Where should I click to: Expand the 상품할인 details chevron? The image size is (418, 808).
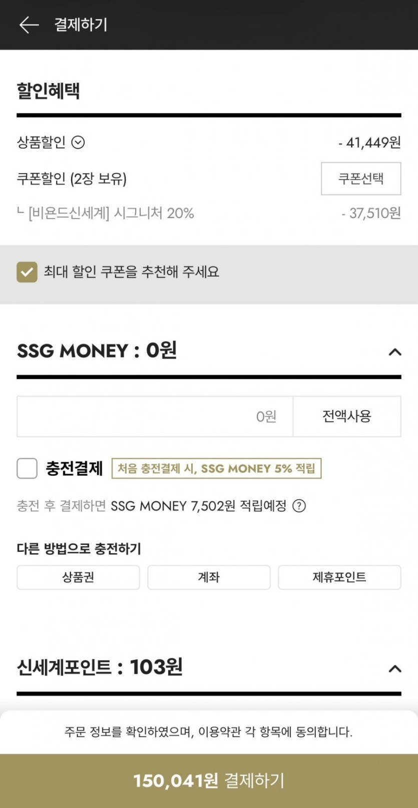click(x=78, y=143)
